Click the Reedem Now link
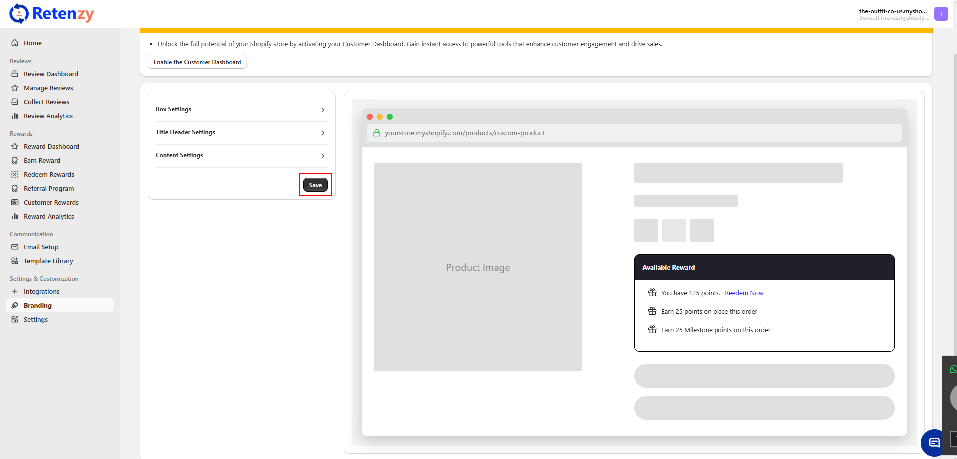 (x=744, y=293)
